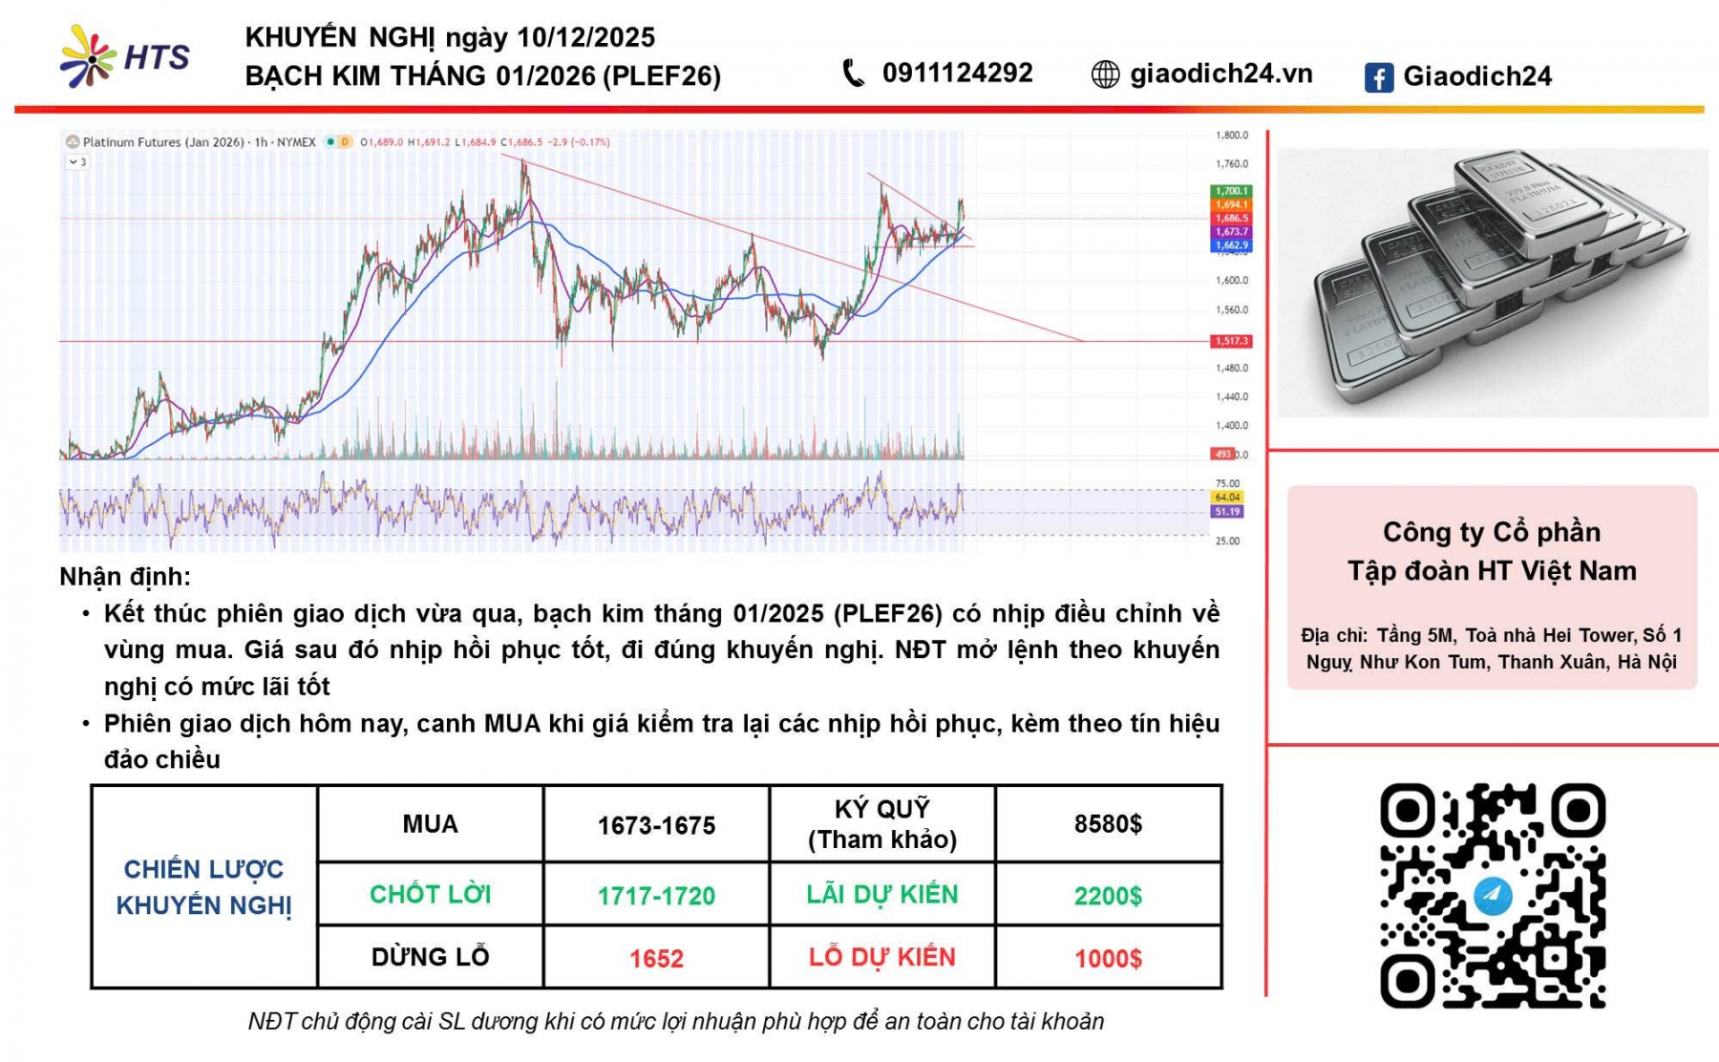
Task: Click the 1h timeframe in chart title
Action: [x=260, y=142]
